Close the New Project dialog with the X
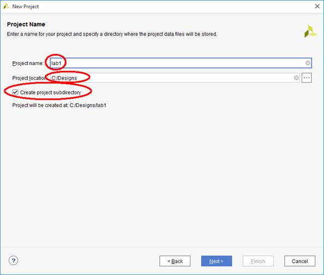The width and height of the screenshot is (324, 275). coord(317,7)
